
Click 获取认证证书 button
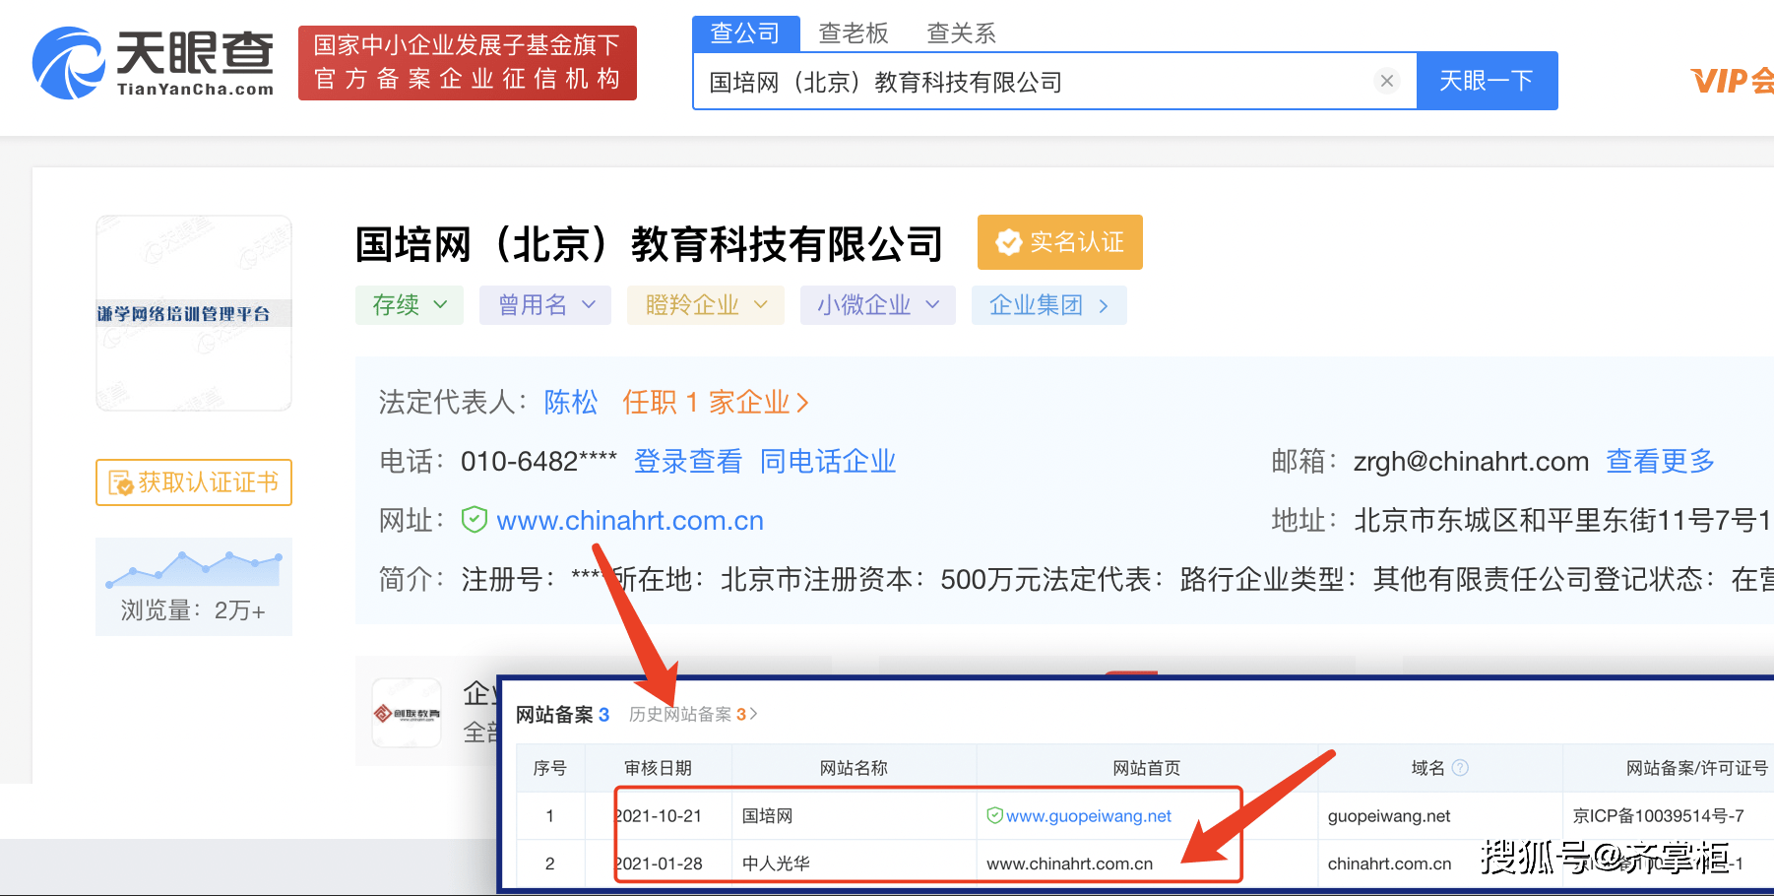(x=194, y=482)
